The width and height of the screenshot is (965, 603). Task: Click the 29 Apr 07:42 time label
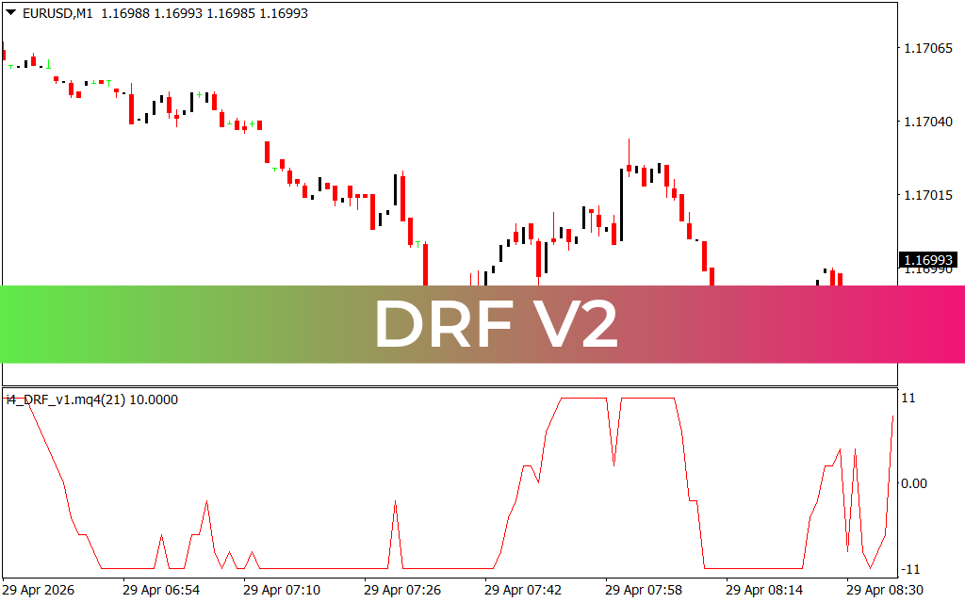[x=523, y=590]
